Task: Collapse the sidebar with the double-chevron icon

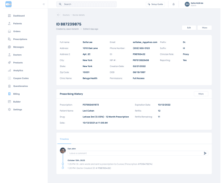Action: (x=44, y=4)
